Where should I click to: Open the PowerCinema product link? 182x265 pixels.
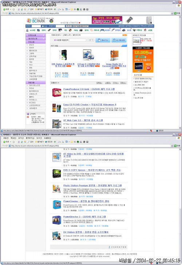pyautogui.click(x=86, y=201)
